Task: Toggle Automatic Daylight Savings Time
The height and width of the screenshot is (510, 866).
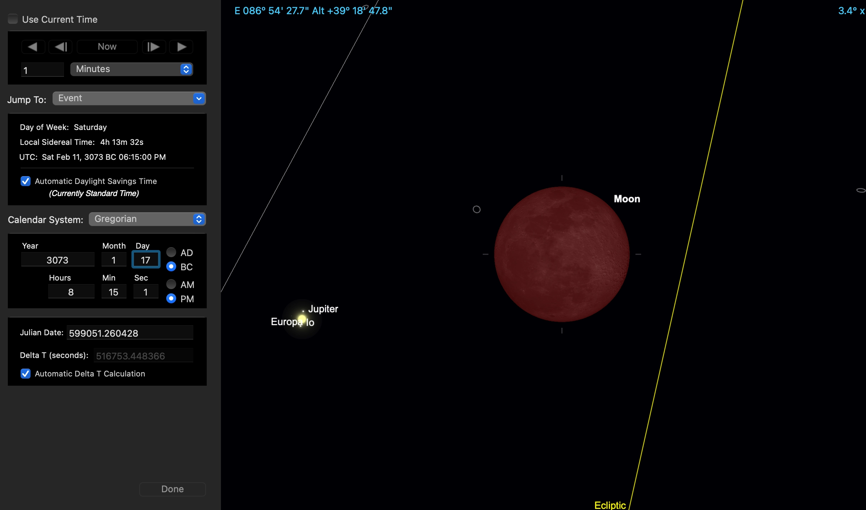Action: (26, 181)
